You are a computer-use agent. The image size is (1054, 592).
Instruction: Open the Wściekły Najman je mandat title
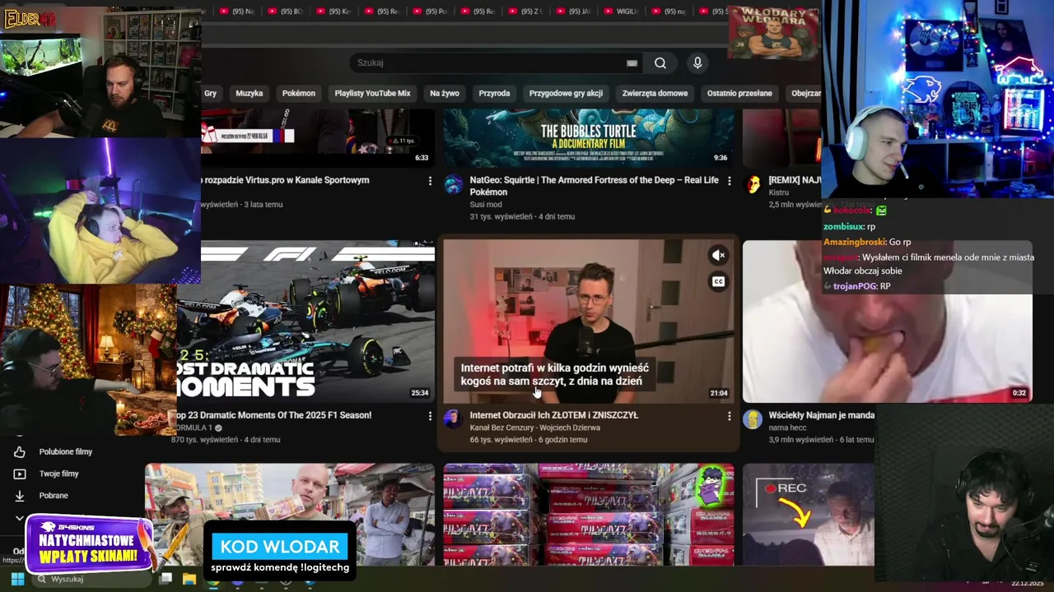[821, 416]
